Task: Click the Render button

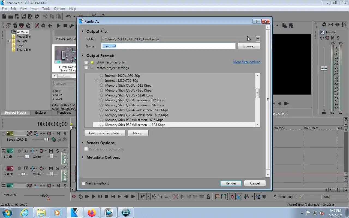Action: [x=231, y=183]
